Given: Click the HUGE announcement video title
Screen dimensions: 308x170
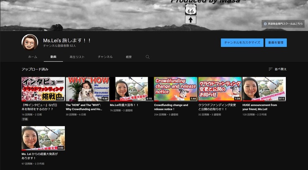Looking at the screenshot, I should tap(259, 107).
